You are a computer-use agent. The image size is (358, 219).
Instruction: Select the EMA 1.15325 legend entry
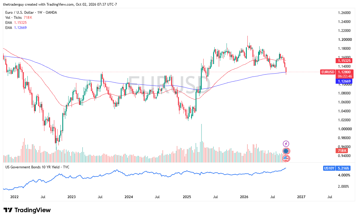16,23
